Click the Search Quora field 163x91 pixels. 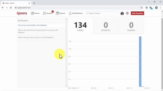tap(102, 13)
